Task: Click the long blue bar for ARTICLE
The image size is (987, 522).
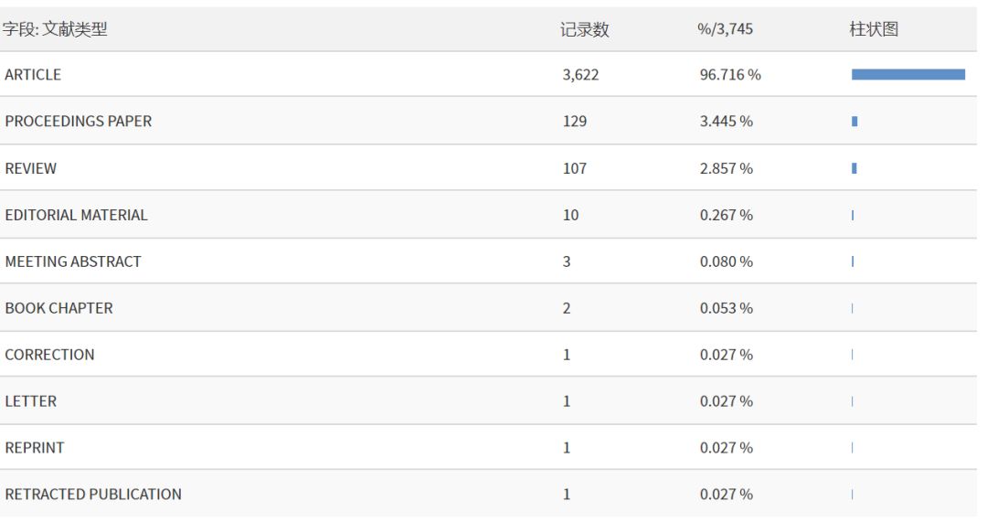Action: tap(907, 75)
